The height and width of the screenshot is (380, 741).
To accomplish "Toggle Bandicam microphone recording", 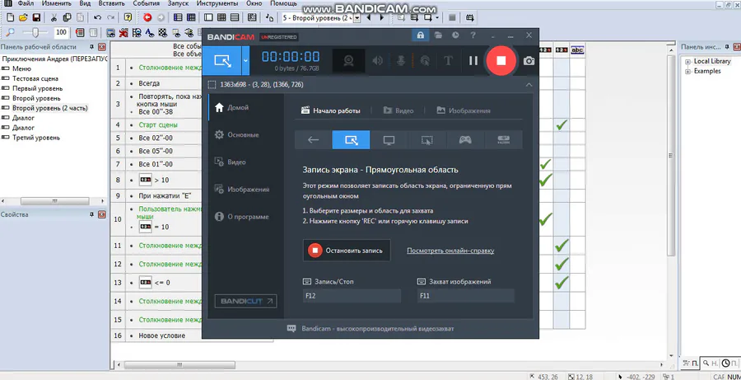I will pos(401,60).
